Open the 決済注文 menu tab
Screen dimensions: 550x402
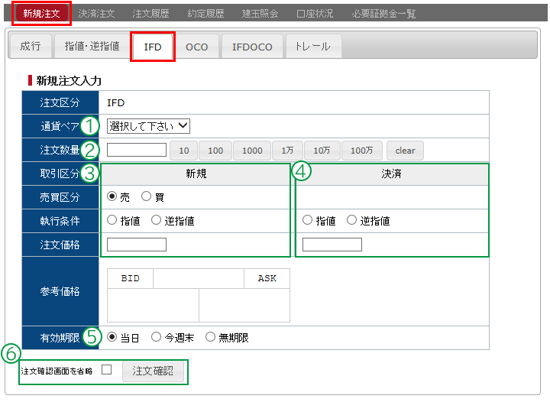pyautogui.click(x=96, y=13)
